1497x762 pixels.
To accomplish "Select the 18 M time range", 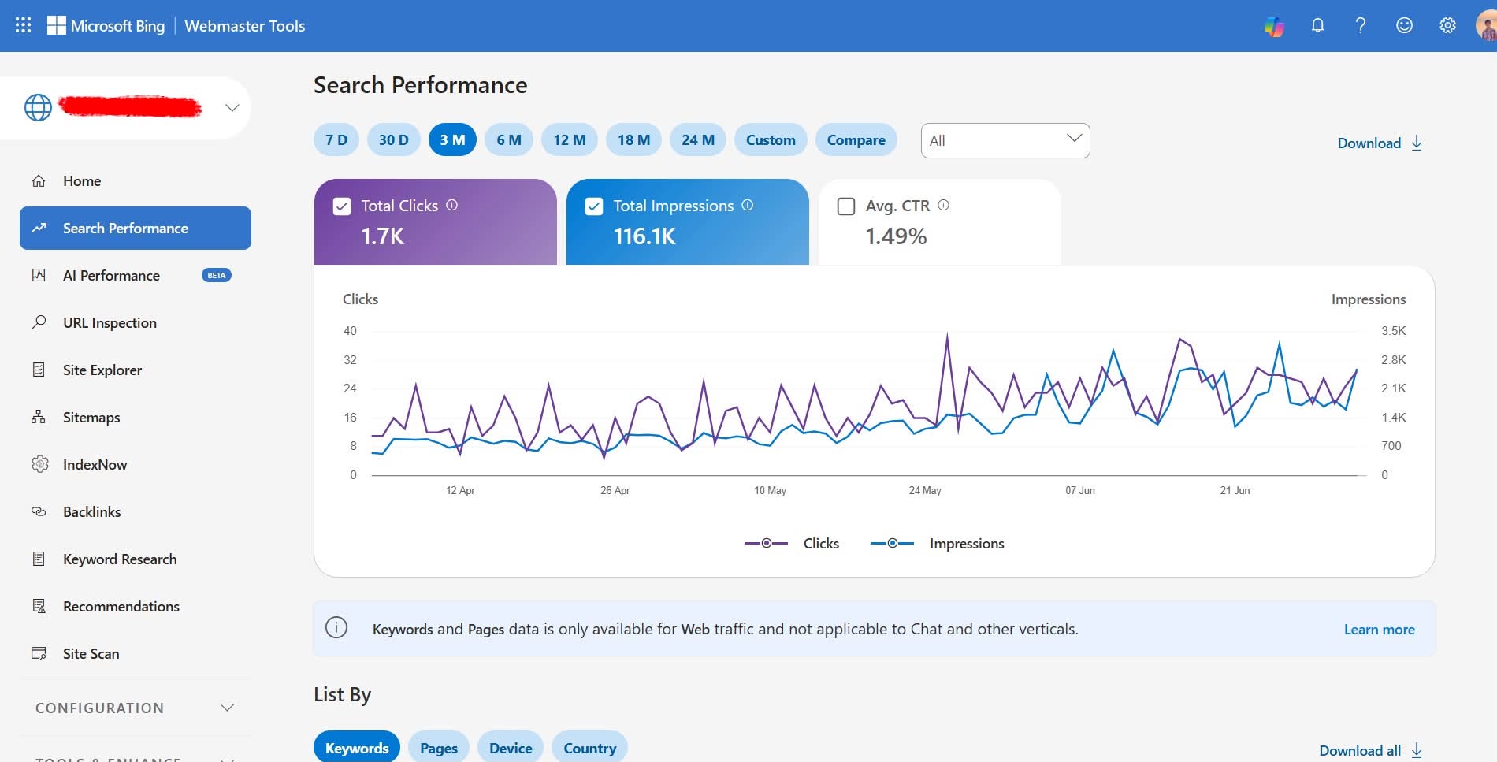I will (634, 139).
